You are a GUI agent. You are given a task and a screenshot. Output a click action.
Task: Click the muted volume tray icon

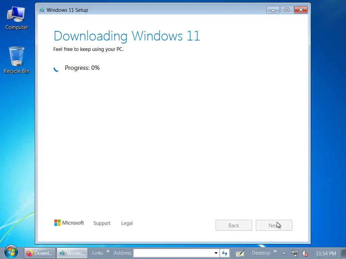click(305, 253)
